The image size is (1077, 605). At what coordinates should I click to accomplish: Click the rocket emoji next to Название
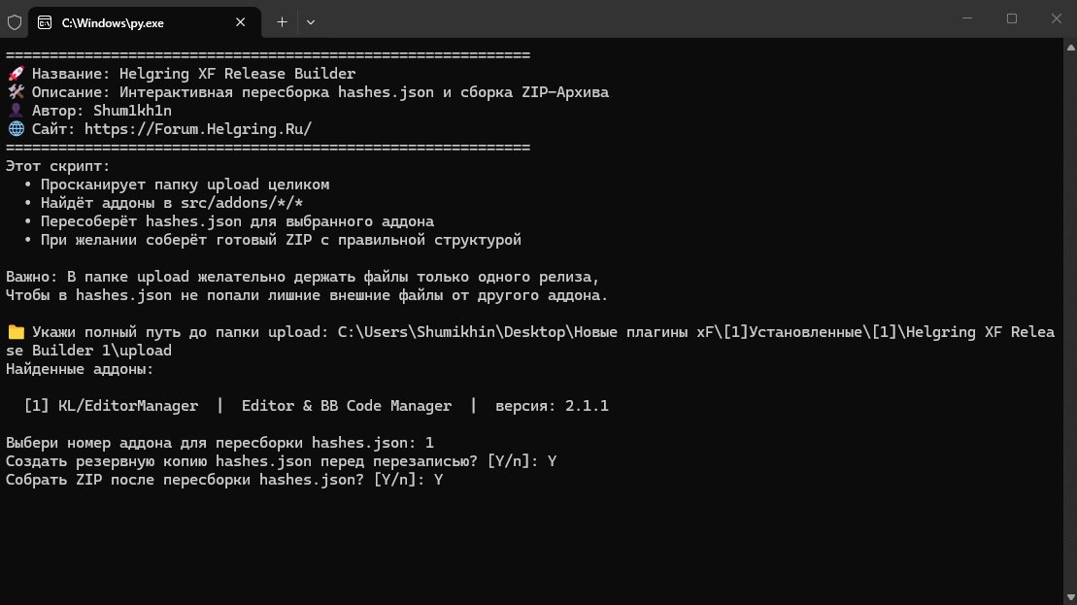tap(16, 74)
